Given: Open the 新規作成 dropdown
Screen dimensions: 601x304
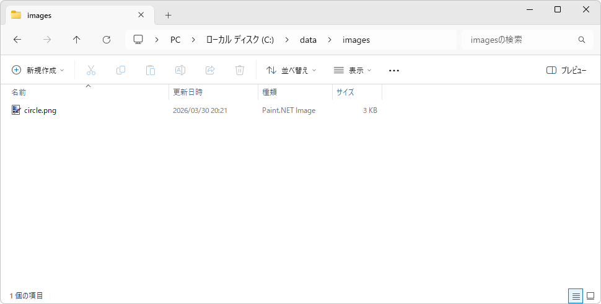Looking at the screenshot, I should click(38, 70).
